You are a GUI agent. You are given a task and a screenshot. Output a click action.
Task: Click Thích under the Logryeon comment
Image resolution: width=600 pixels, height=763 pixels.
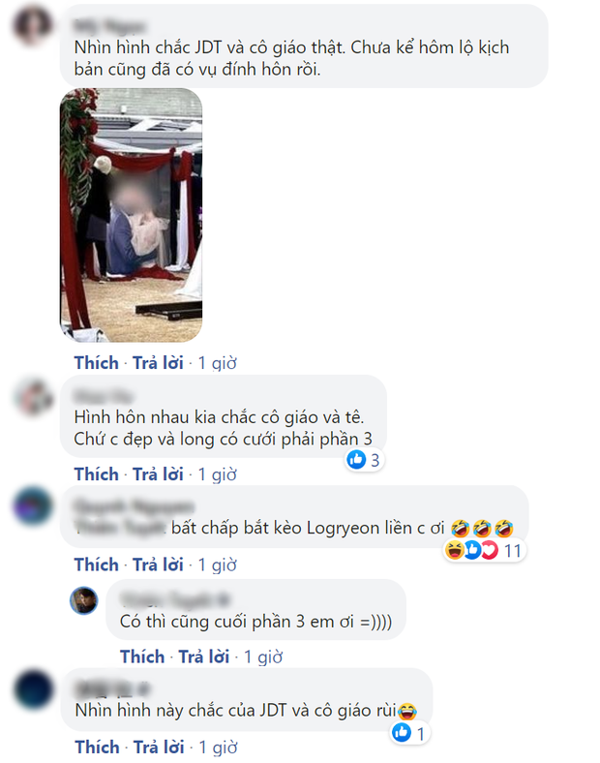pos(96,565)
